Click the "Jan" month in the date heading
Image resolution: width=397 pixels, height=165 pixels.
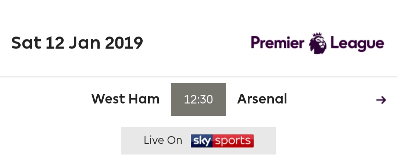(x=85, y=43)
